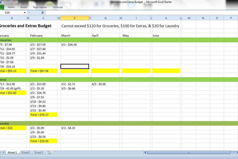Switch to Sheet2

pyautogui.click(x=25, y=152)
